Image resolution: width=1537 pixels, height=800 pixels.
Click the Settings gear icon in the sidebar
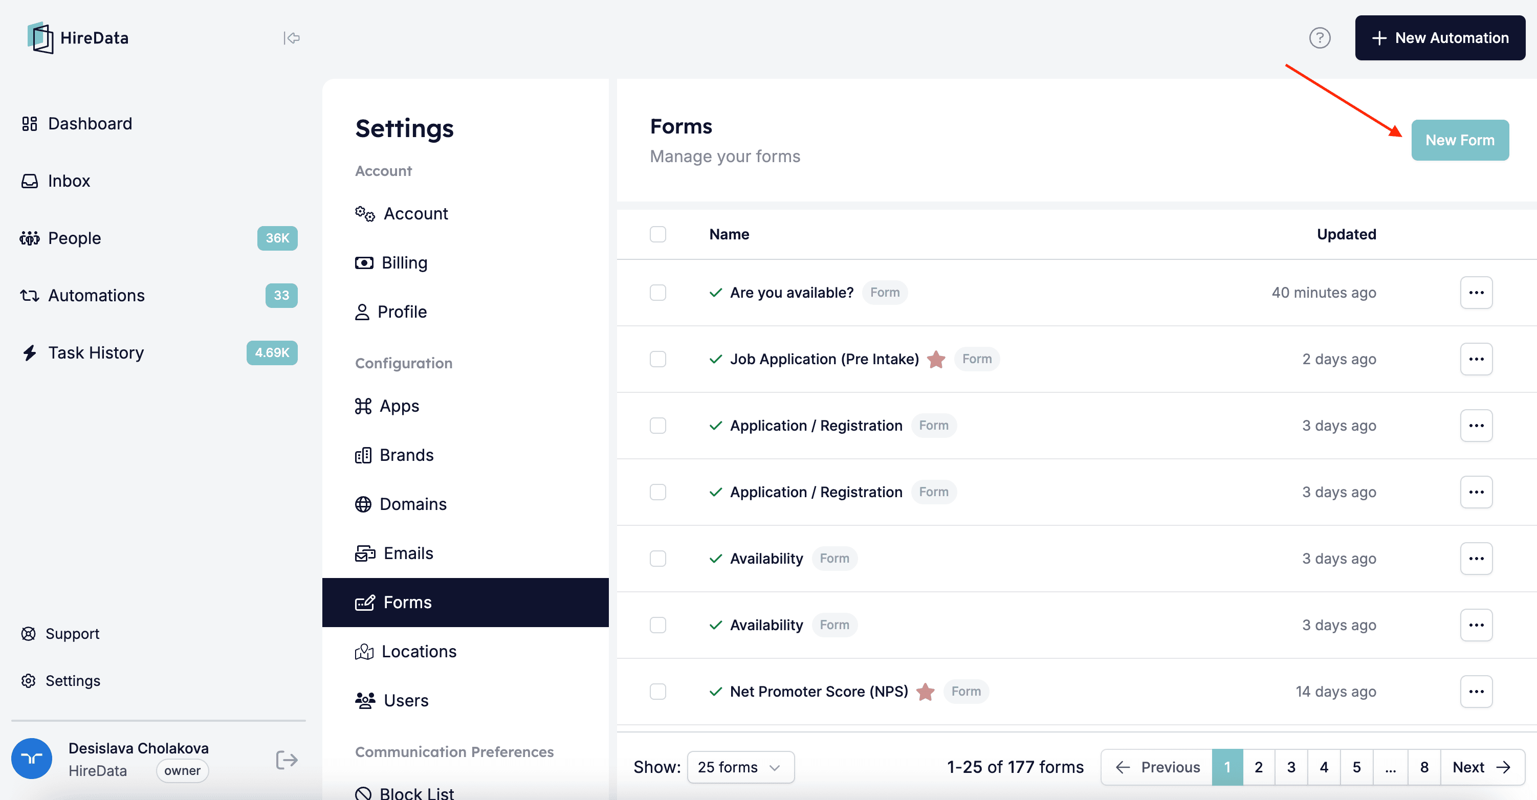tap(28, 681)
